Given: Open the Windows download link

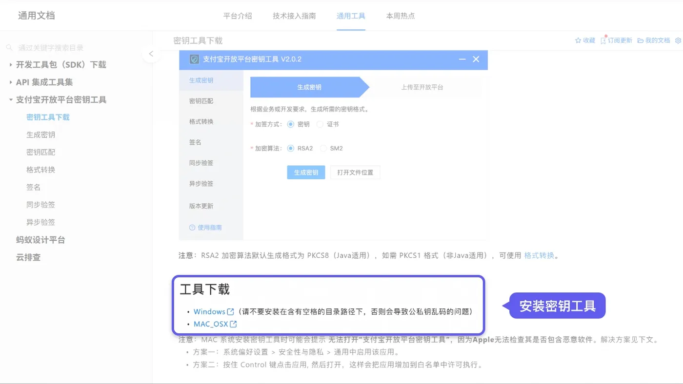Looking at the screenshot, I should (209, 311).
